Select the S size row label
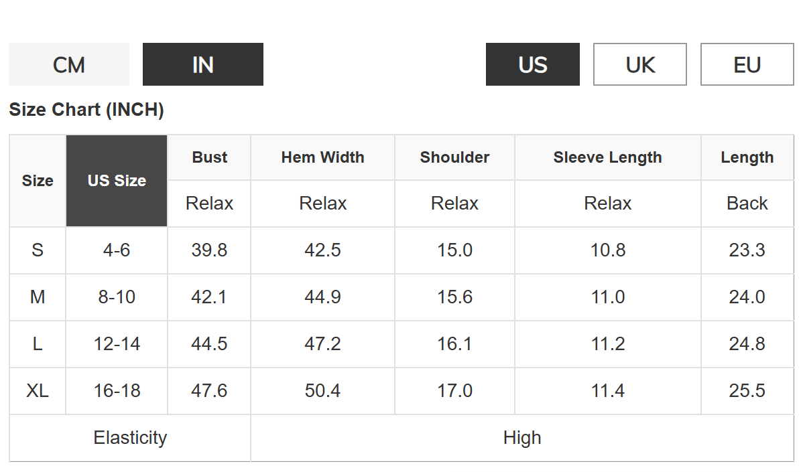The height and width of the screenshot is (472, 801). tap(38, 250)
